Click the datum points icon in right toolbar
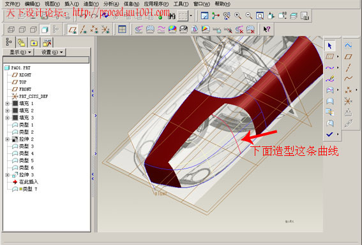Viewport: 362px width, 245px height. (x=348, y=90)
